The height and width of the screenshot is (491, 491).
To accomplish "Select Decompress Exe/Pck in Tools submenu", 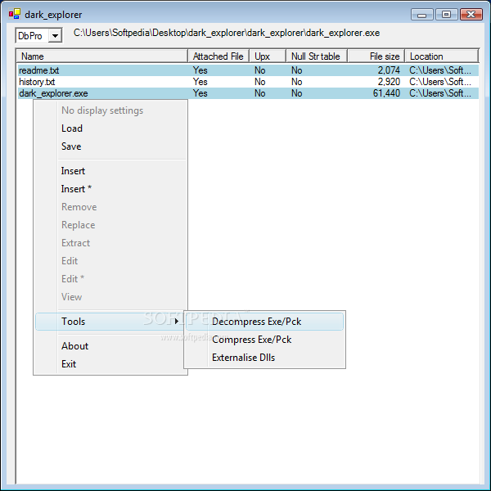I will pos(264,322).
